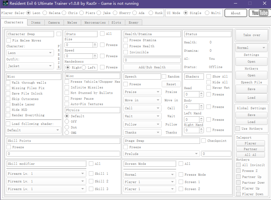Switch to the Enemy tab

click(134, 22)
